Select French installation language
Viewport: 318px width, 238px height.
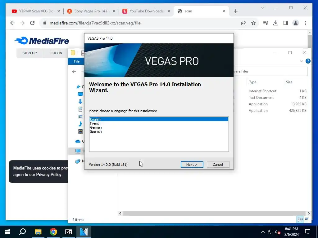[159, 123]
